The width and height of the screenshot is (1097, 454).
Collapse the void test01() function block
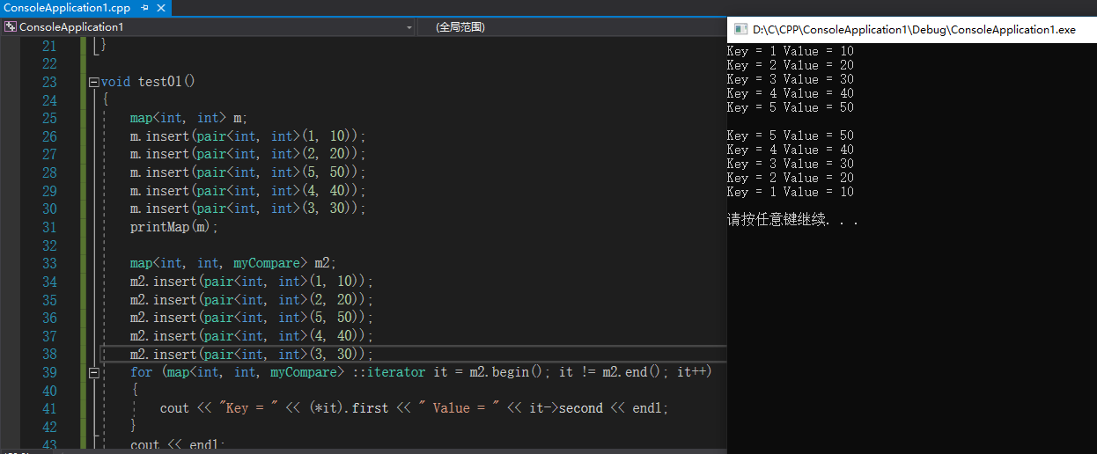94,83
